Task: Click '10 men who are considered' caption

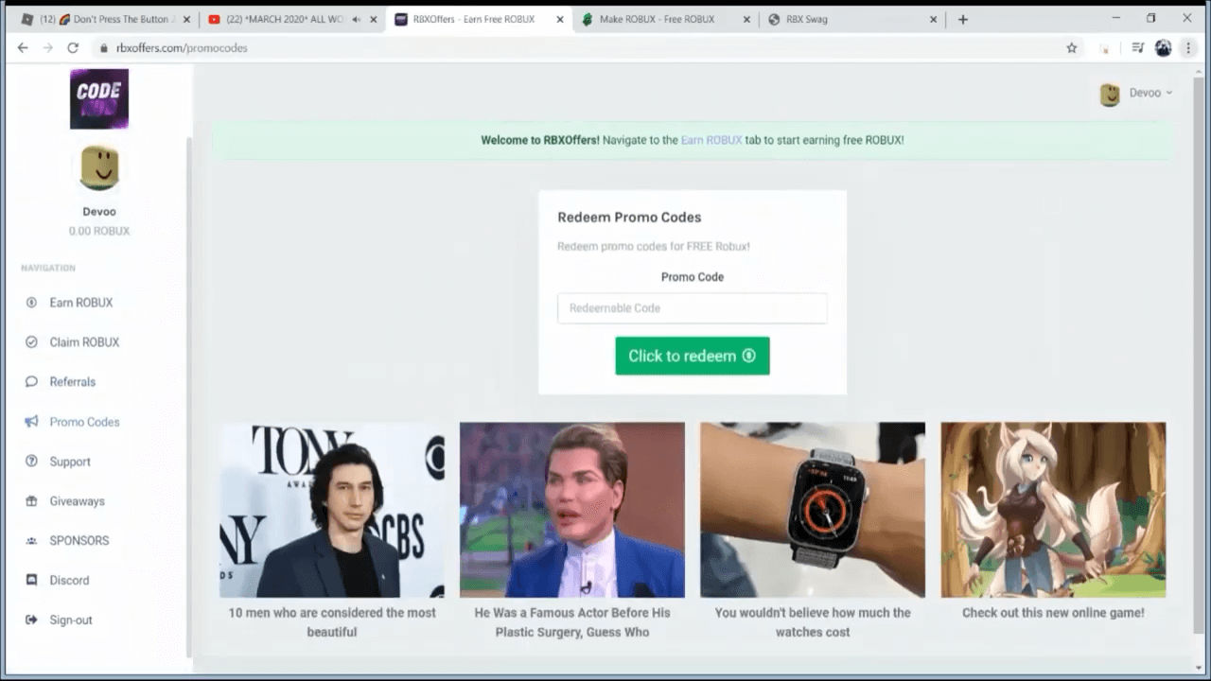Action: pyautogui.click(x=332, y=622)
